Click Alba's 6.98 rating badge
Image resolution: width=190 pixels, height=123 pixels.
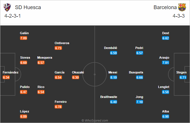click(x=165, y=116)
